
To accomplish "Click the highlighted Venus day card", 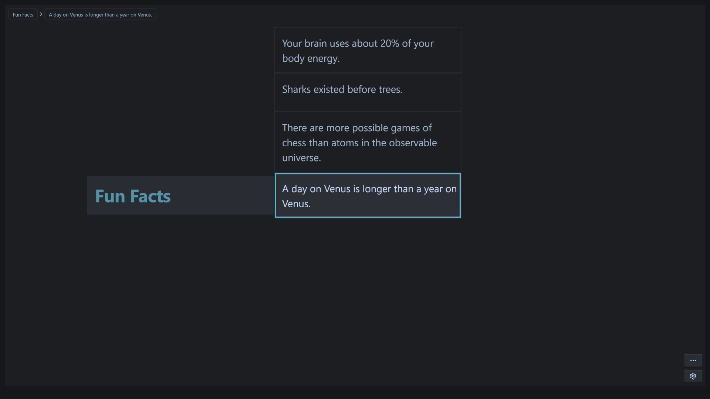I will pos(367,196).
